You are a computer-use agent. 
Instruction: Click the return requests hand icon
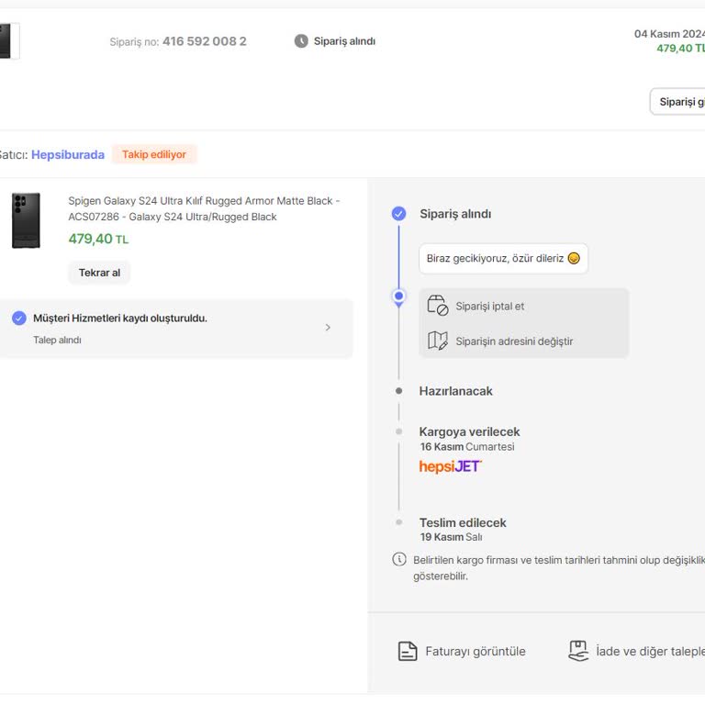pyautogui.click(x=578, y=651)
